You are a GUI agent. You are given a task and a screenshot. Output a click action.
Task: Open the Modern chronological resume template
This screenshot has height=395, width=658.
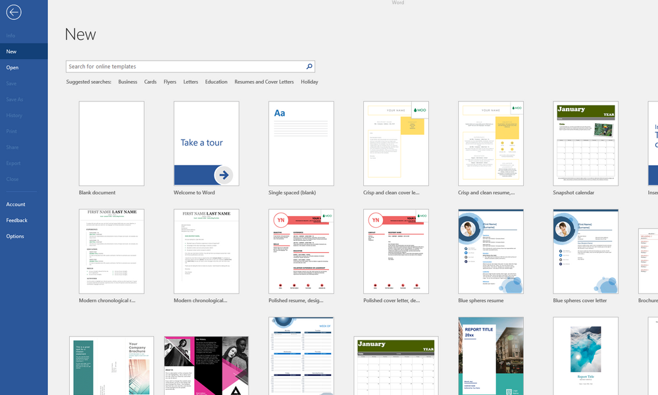tap(112, 251)
